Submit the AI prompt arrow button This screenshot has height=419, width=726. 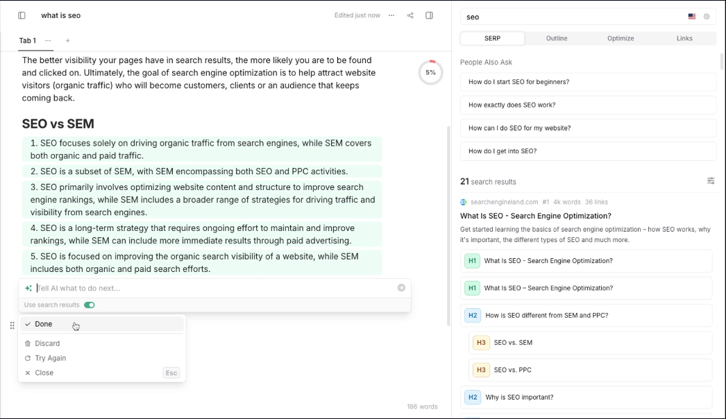pos(401,288)
